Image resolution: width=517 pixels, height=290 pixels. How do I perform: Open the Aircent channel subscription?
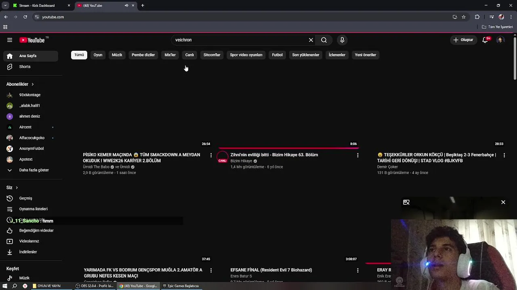(31, 127)
